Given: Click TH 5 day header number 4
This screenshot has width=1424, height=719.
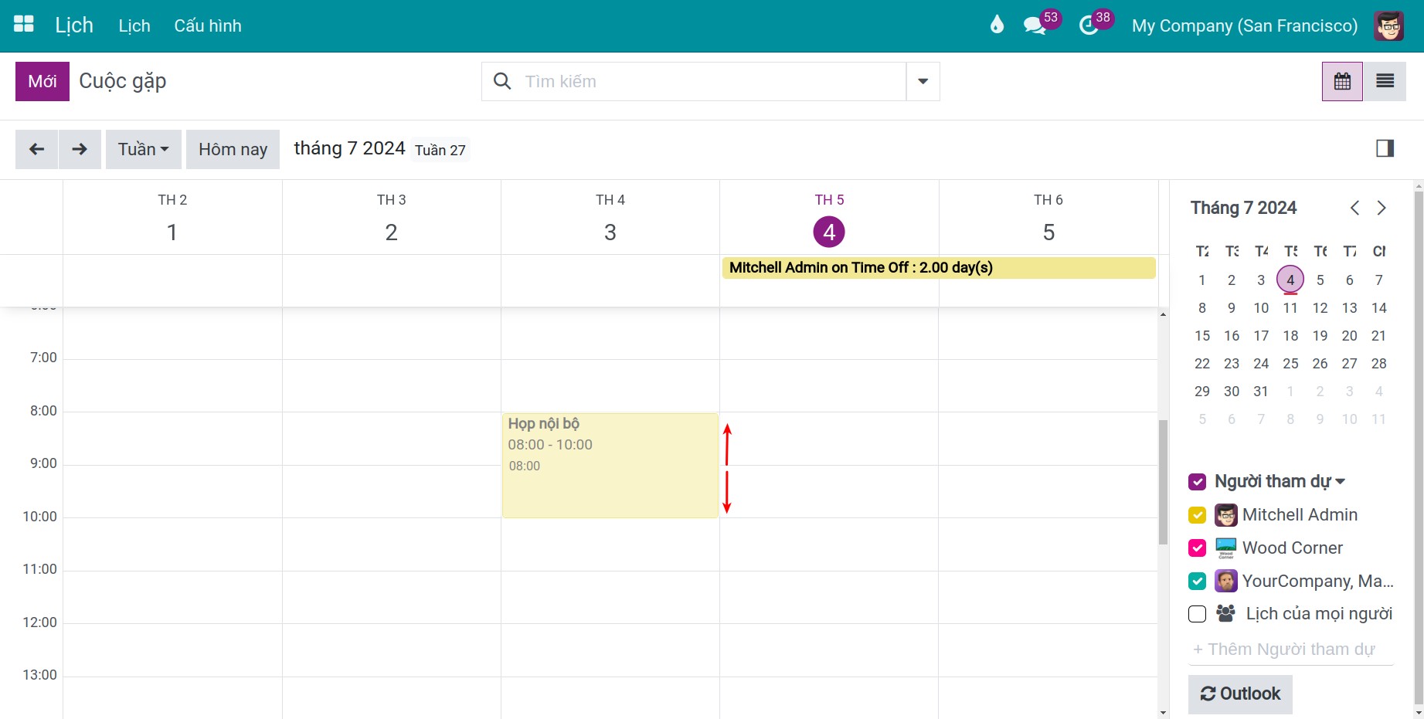Looking at the screenshot, I should click(829, 232).
